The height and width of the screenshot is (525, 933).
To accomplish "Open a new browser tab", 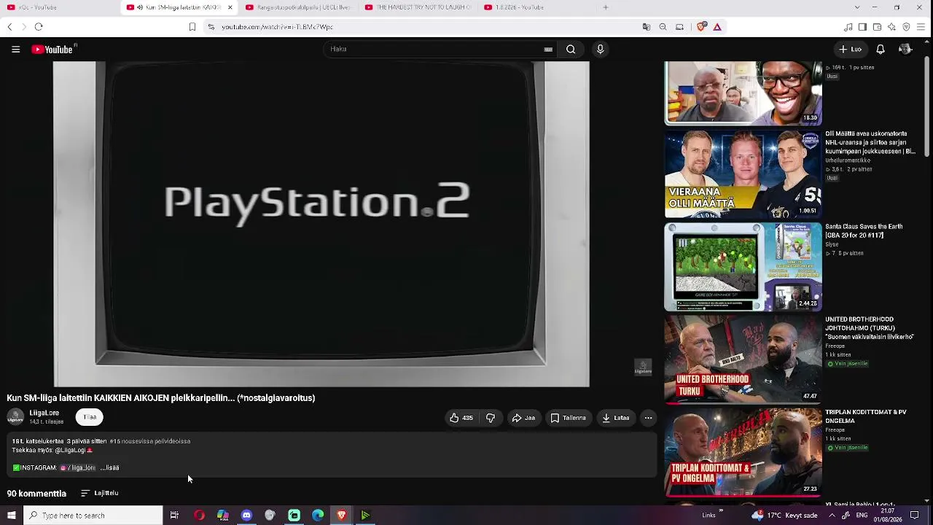I will pyautogui.click(x=605, y=7).
